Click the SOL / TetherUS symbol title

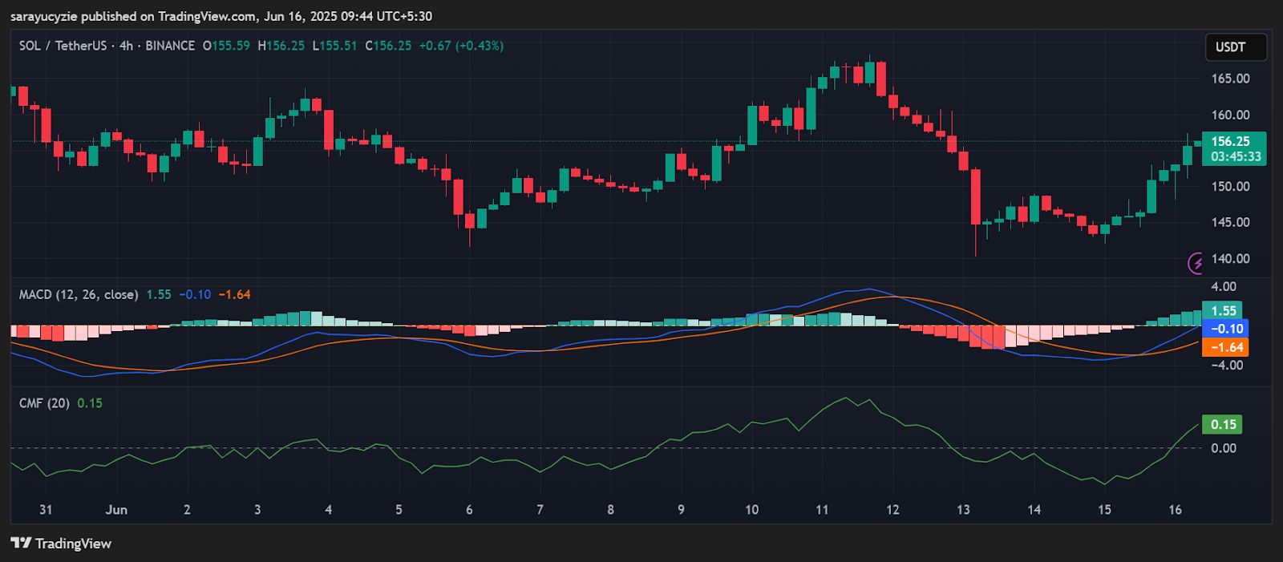coord(63,46)
